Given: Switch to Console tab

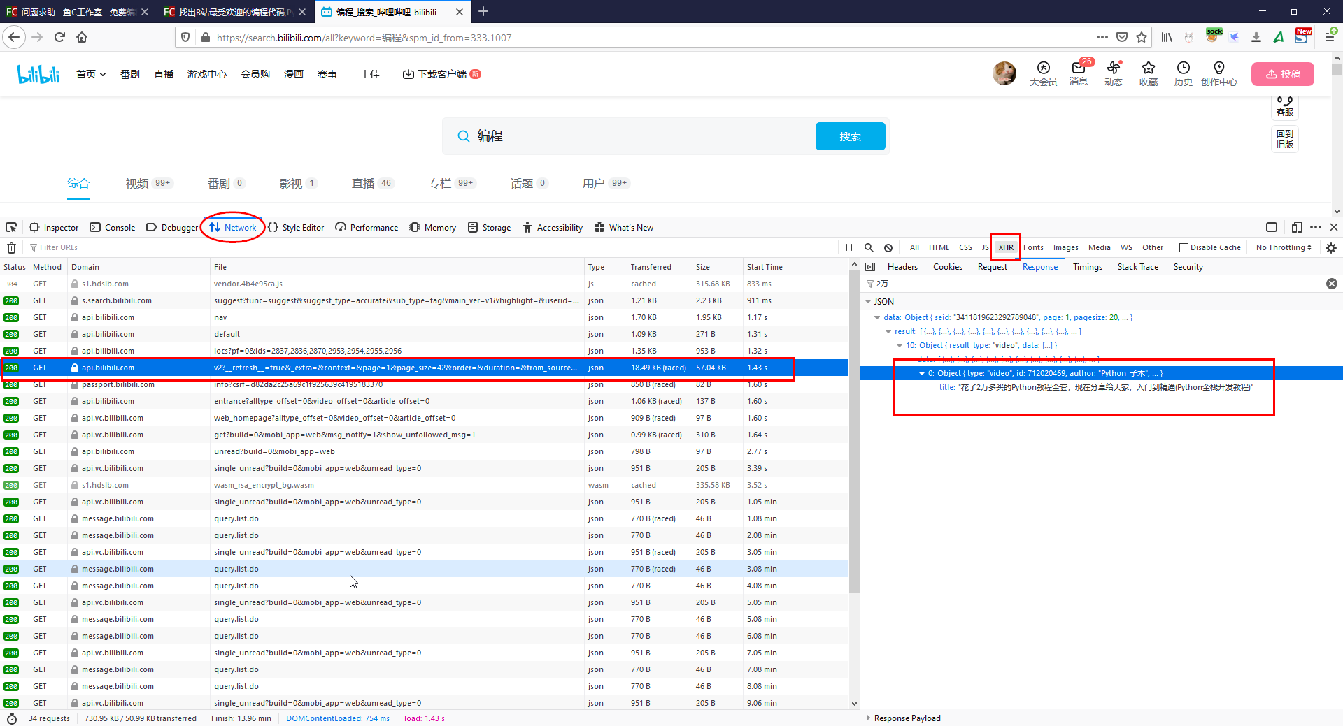Looking at the screenshot, I should (113, 227).
